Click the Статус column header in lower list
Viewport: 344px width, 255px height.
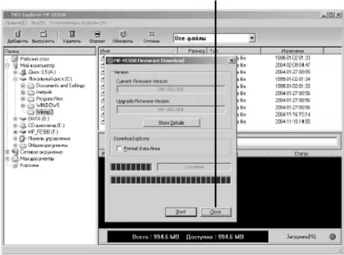tap(301, 153)
